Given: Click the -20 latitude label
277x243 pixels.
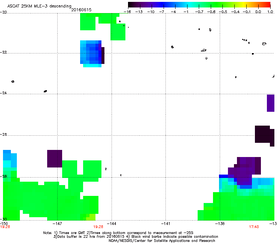Looking at the screenshot, I should click(x=3, y=12).
